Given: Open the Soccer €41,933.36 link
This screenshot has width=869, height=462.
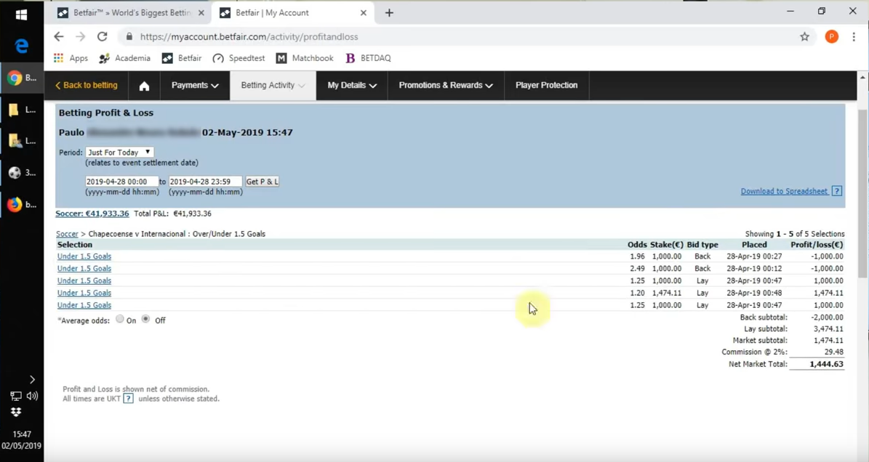Looking at the screenshot, I should click(92, 214).
